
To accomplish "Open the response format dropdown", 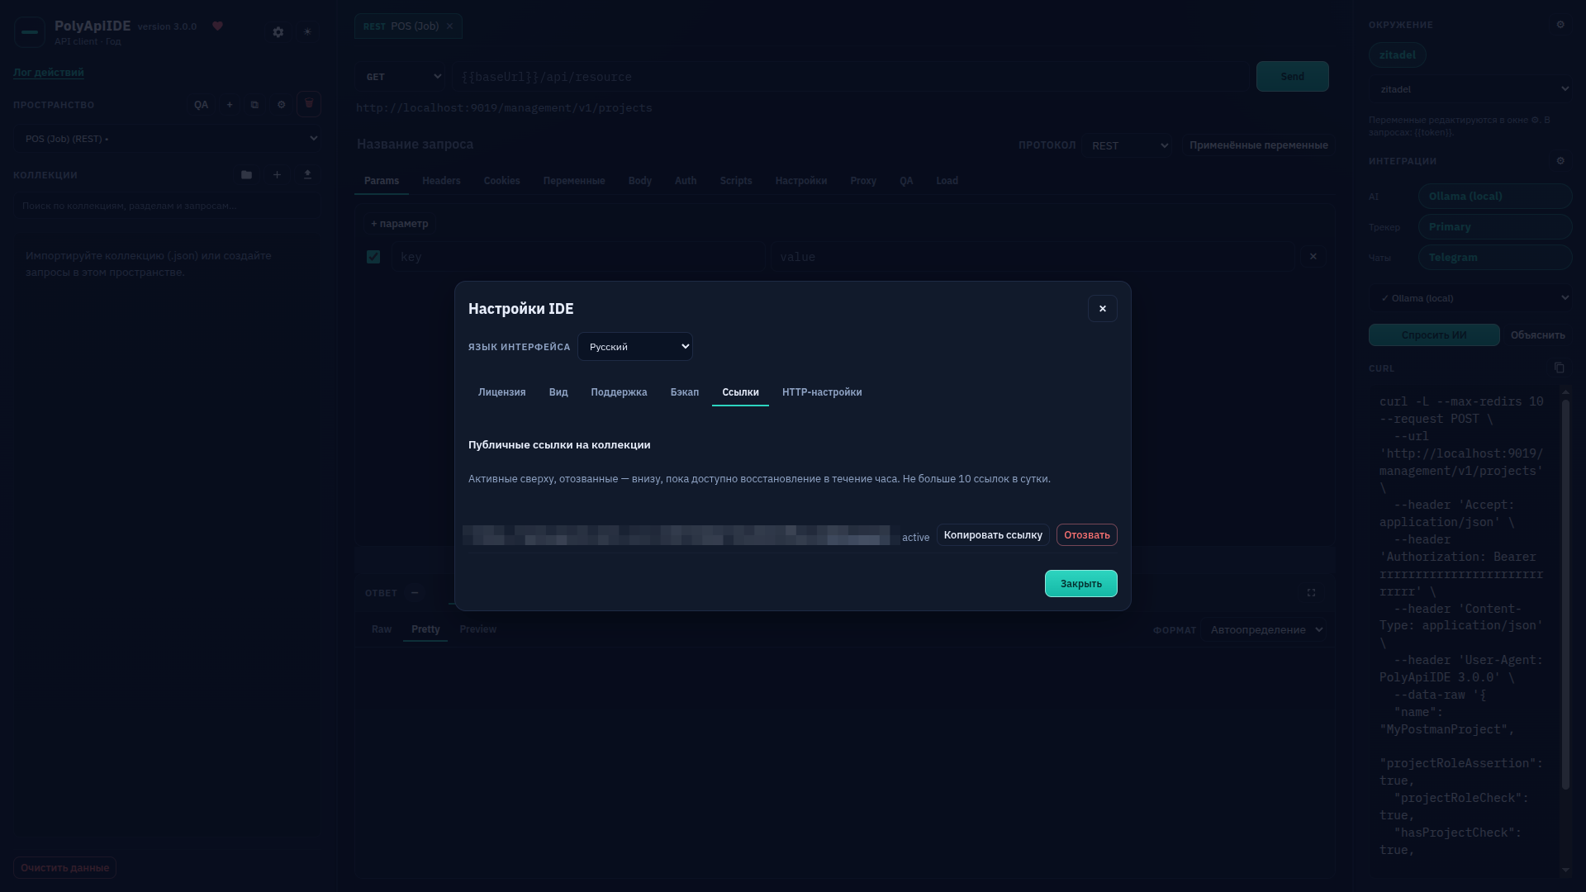I will (1264, 630).
